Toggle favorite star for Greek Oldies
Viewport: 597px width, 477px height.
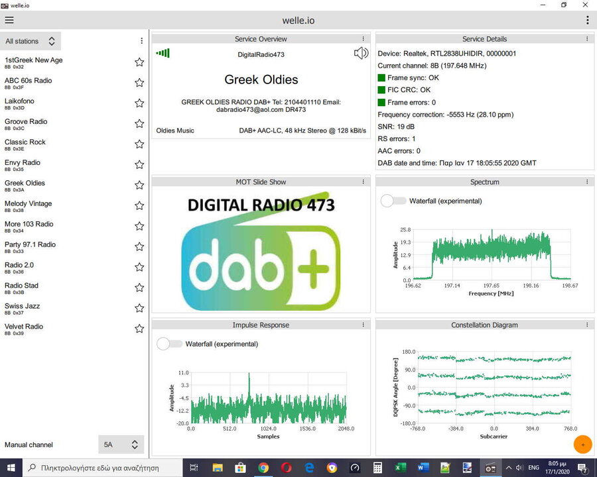(x=139, y=185)
